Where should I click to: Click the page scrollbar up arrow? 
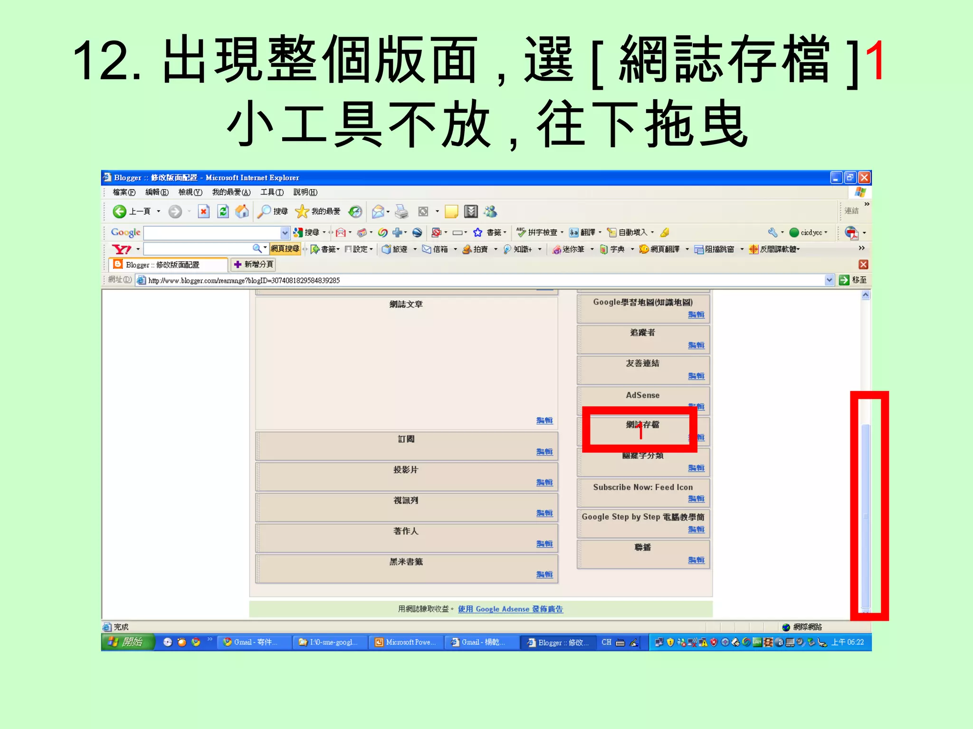(x=866, y=295)
